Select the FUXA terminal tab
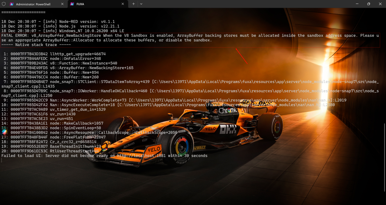 98,4
